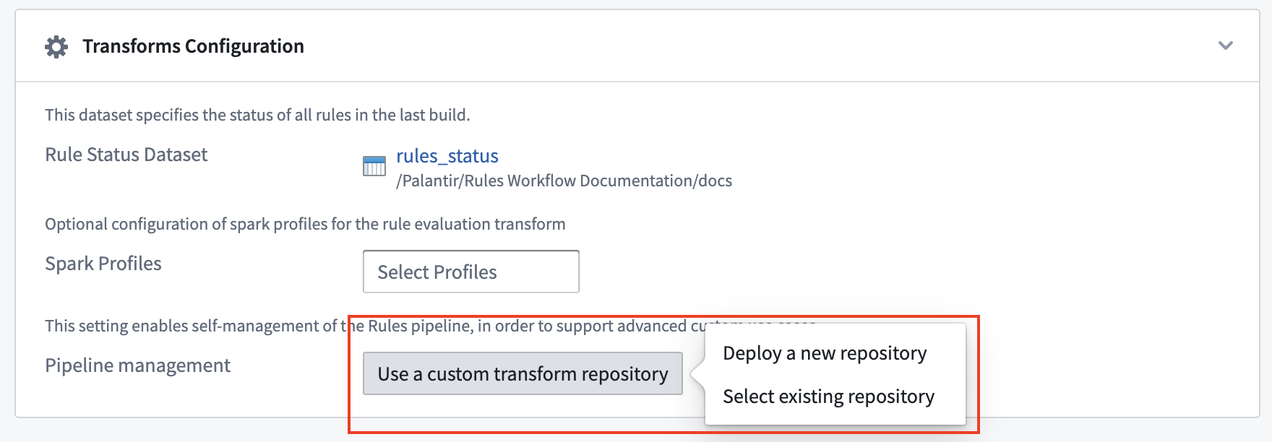Image resolution: width=1272 pixels, height=442 pixels.
Task: Choose Deploy a new repository
Action: (x=825, y=353)
